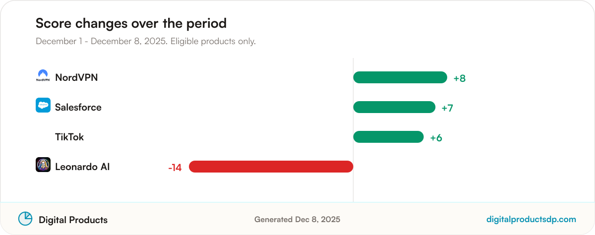Image resolution: width=595 pixels, height=235 pixels.
Task: Click the TikTok product name
Action: (69, 137)
